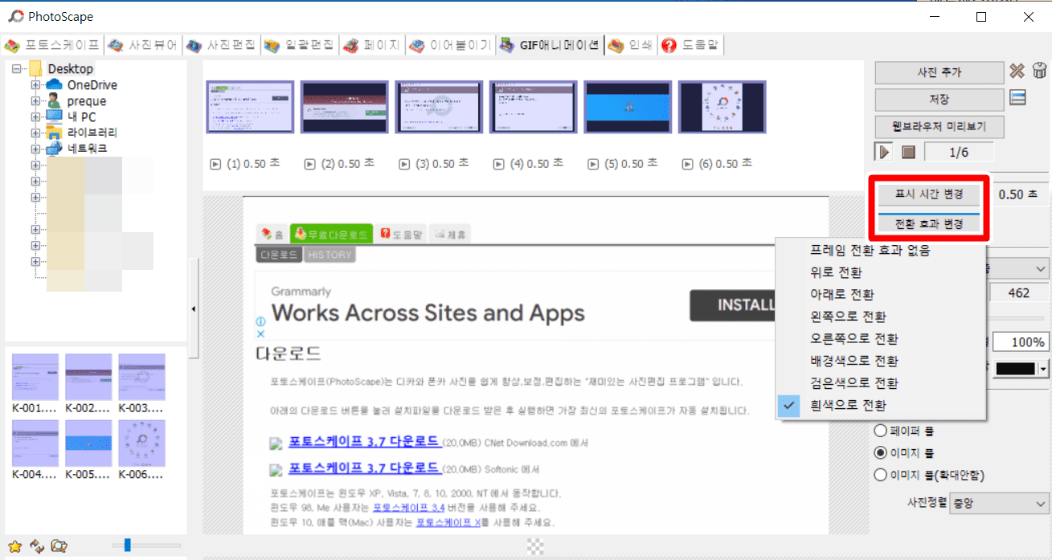Switch to the 일괄편집 tab
1052x560 pixels.
tap(300, 46)
